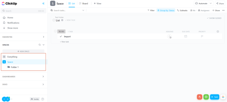Image resolution: width=227 pixels, height=102 pixels.
Task: Expand the Favorites section
Action: 43,37
